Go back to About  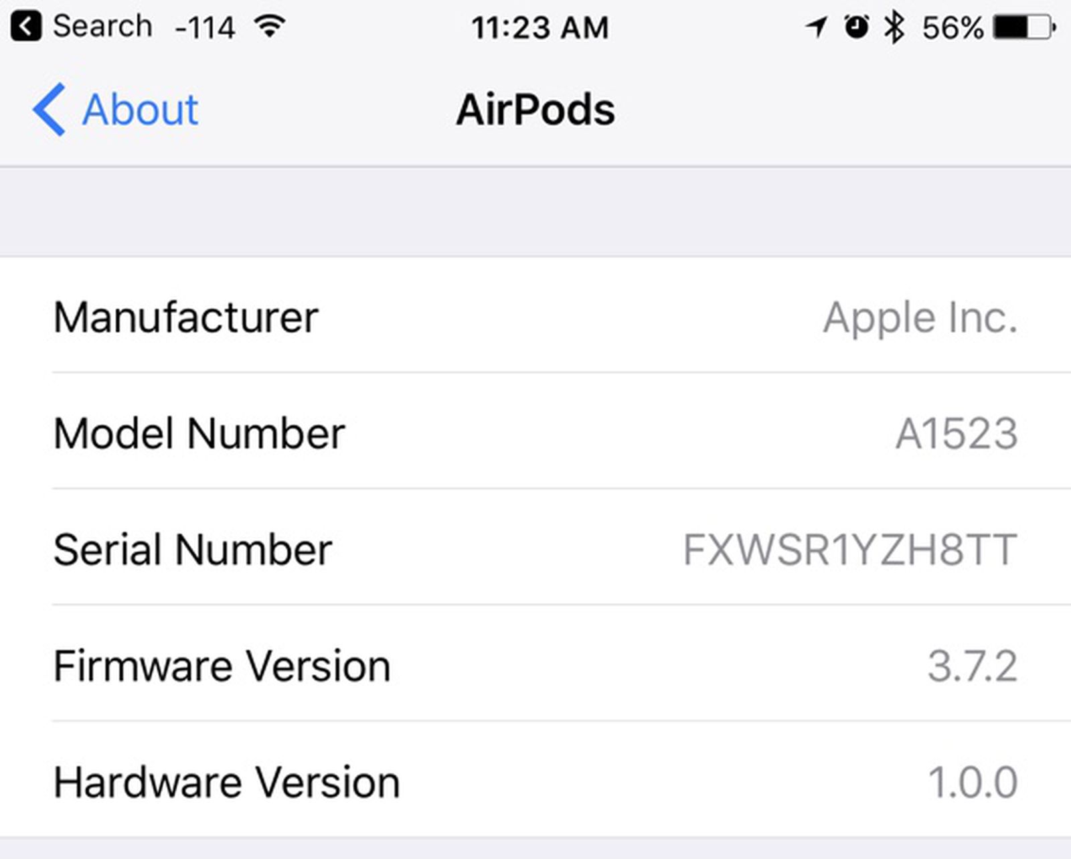click(x=139, y=109)
